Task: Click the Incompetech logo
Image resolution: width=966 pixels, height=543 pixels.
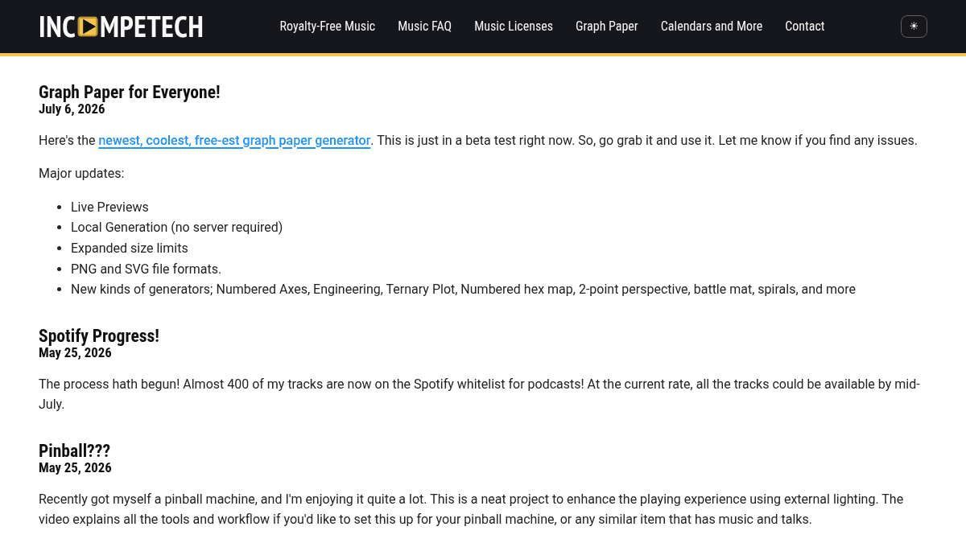Action: (121, 27)
